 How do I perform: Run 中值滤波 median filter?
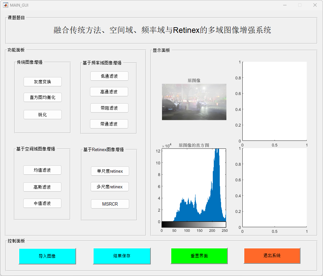[42, 203]
